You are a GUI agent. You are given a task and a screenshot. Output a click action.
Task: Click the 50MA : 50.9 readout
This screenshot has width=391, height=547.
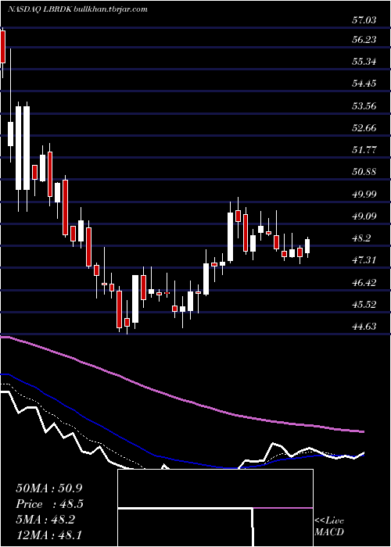(49, 488)
